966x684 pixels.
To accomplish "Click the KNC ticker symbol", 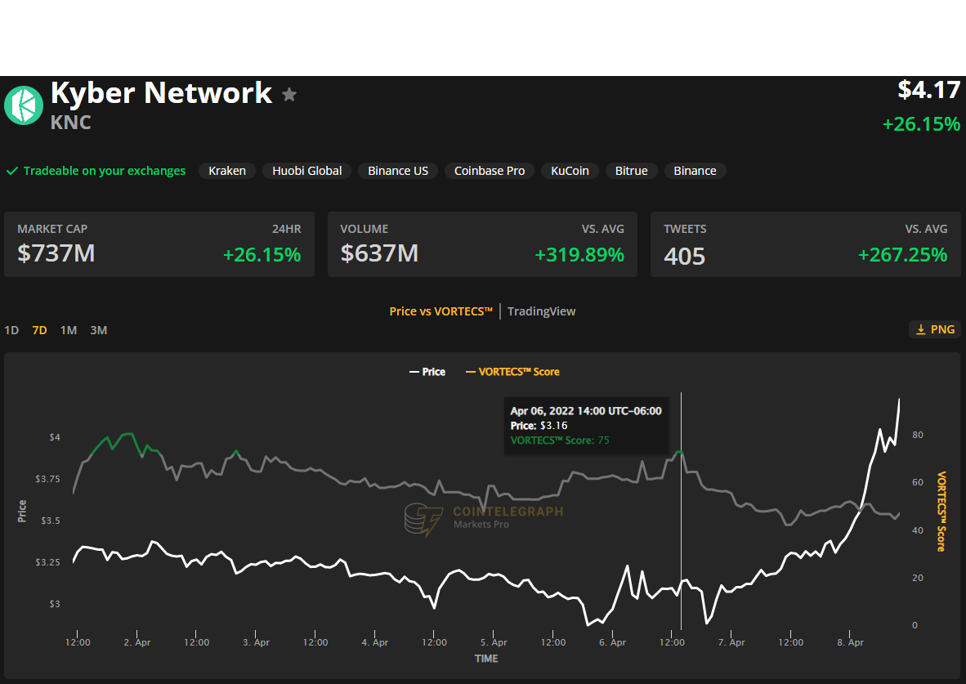I will coord(71,123).
